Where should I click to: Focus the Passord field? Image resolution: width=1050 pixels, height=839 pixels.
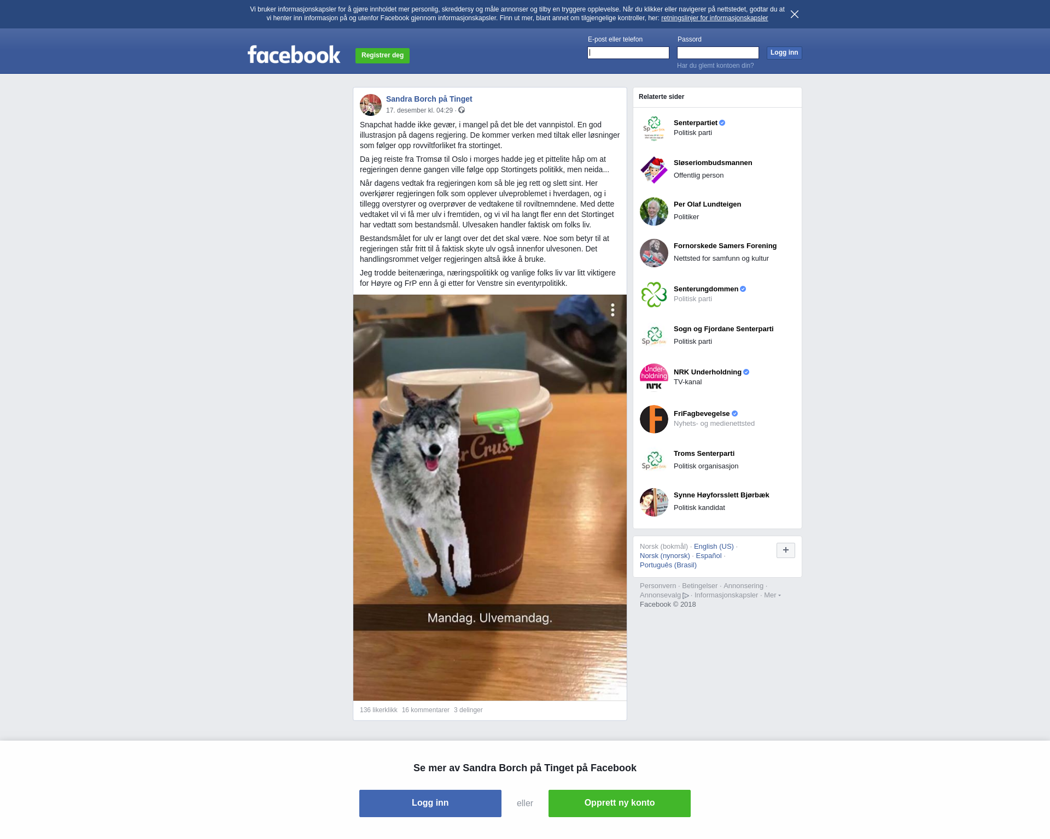pos(718,52)
